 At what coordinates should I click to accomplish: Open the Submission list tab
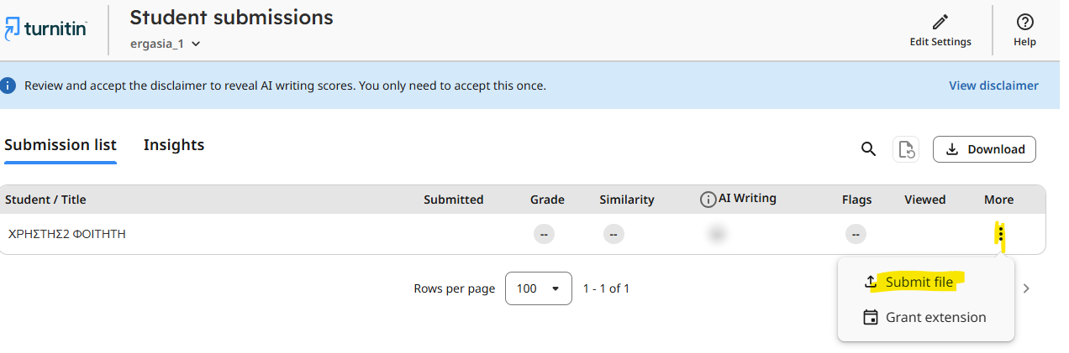pyautogui.click(x=61, y=145)
